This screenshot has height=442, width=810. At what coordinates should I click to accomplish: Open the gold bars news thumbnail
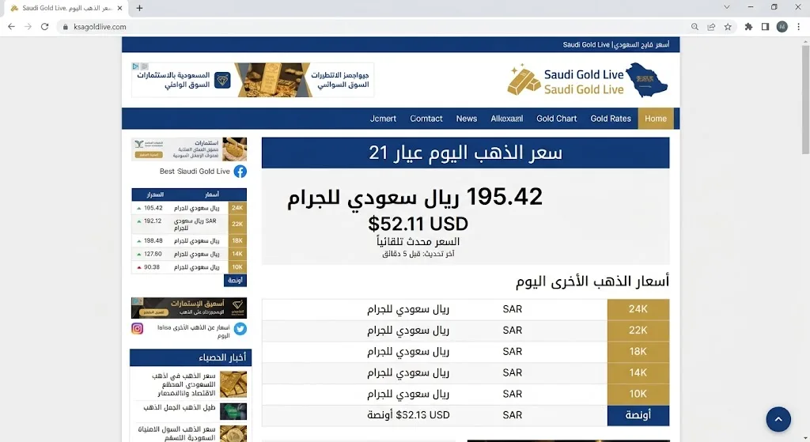[233, 384]
